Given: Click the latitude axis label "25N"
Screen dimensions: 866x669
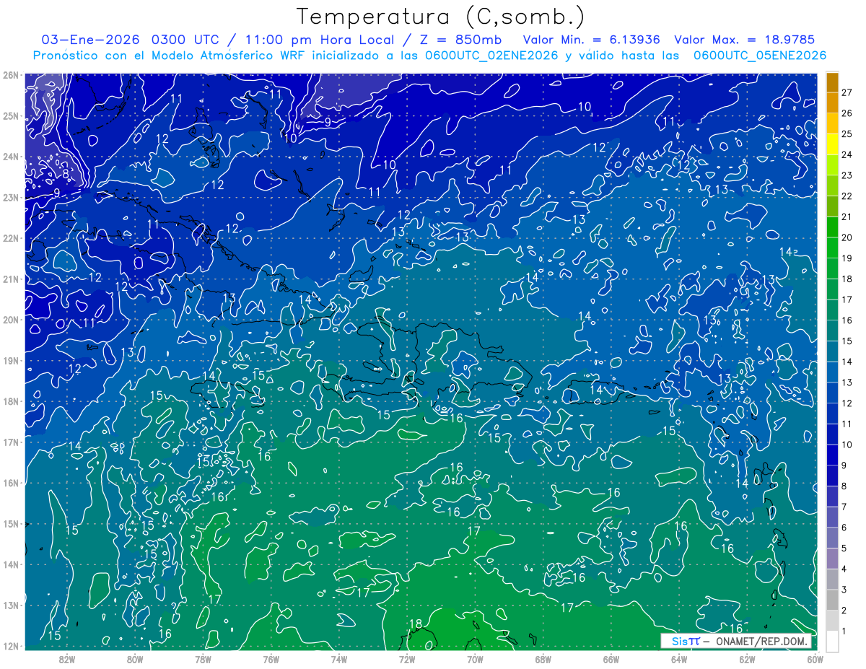Looking at the screenshot, I should pos(11,116).
